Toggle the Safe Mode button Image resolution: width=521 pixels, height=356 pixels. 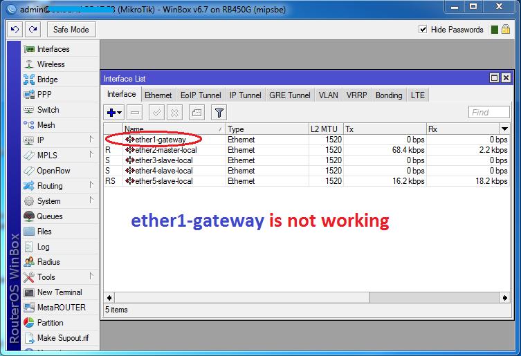71,30
